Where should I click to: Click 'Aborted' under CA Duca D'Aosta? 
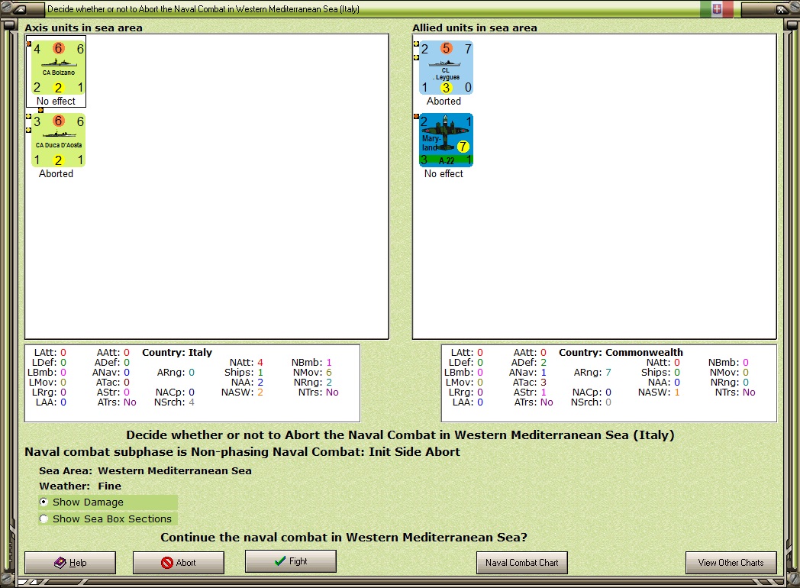pyautogui.click(x=56, y=173)
